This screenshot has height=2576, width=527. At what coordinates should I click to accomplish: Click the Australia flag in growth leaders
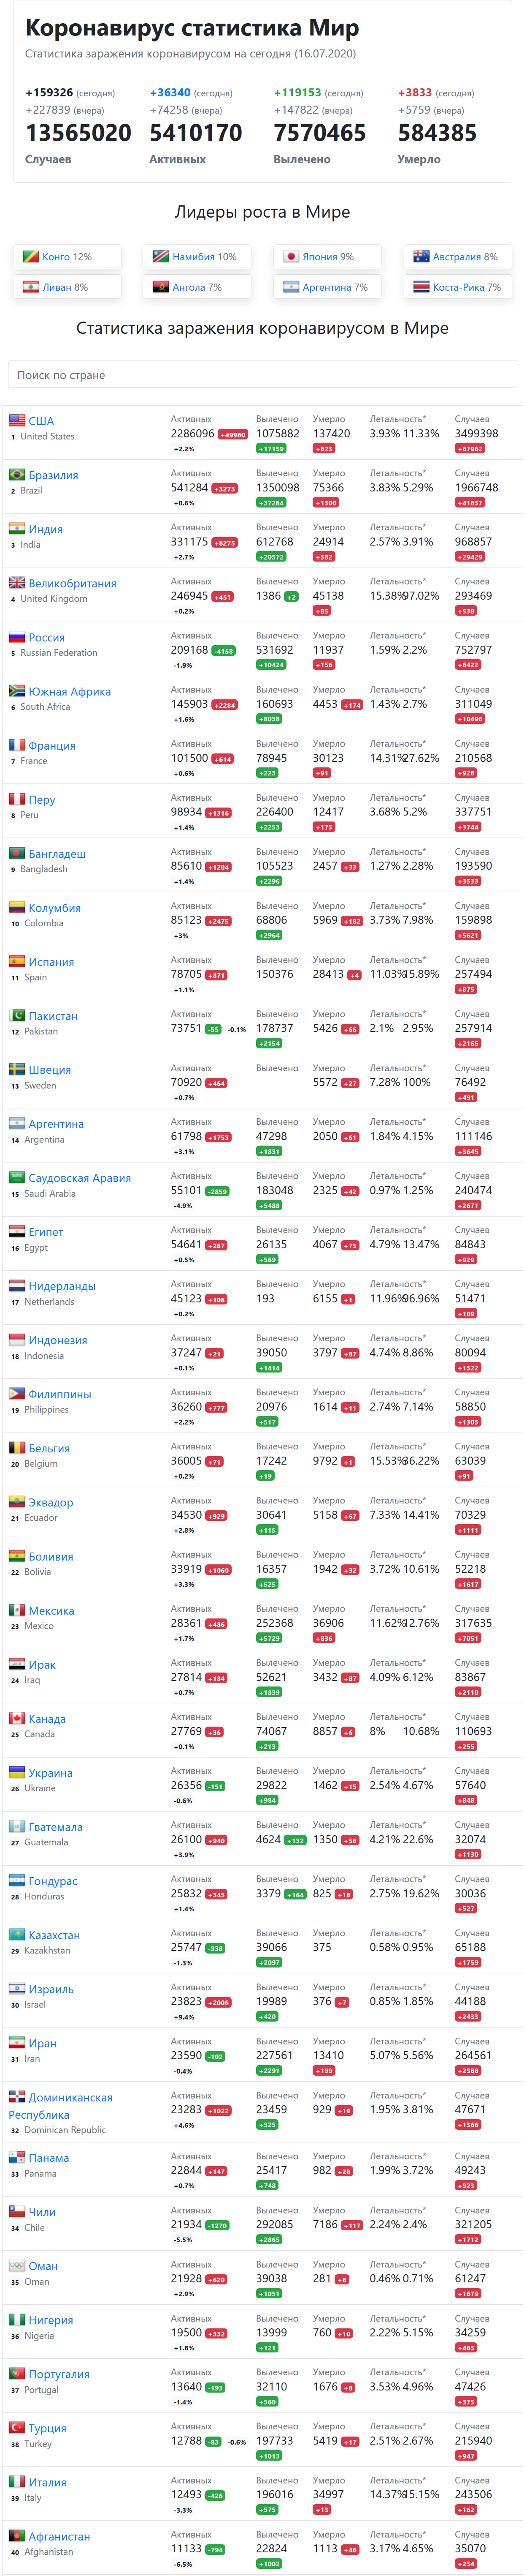421,257
